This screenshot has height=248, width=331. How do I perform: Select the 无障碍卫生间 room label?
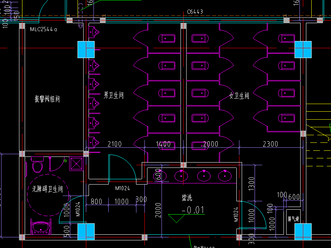coord(47,189)
